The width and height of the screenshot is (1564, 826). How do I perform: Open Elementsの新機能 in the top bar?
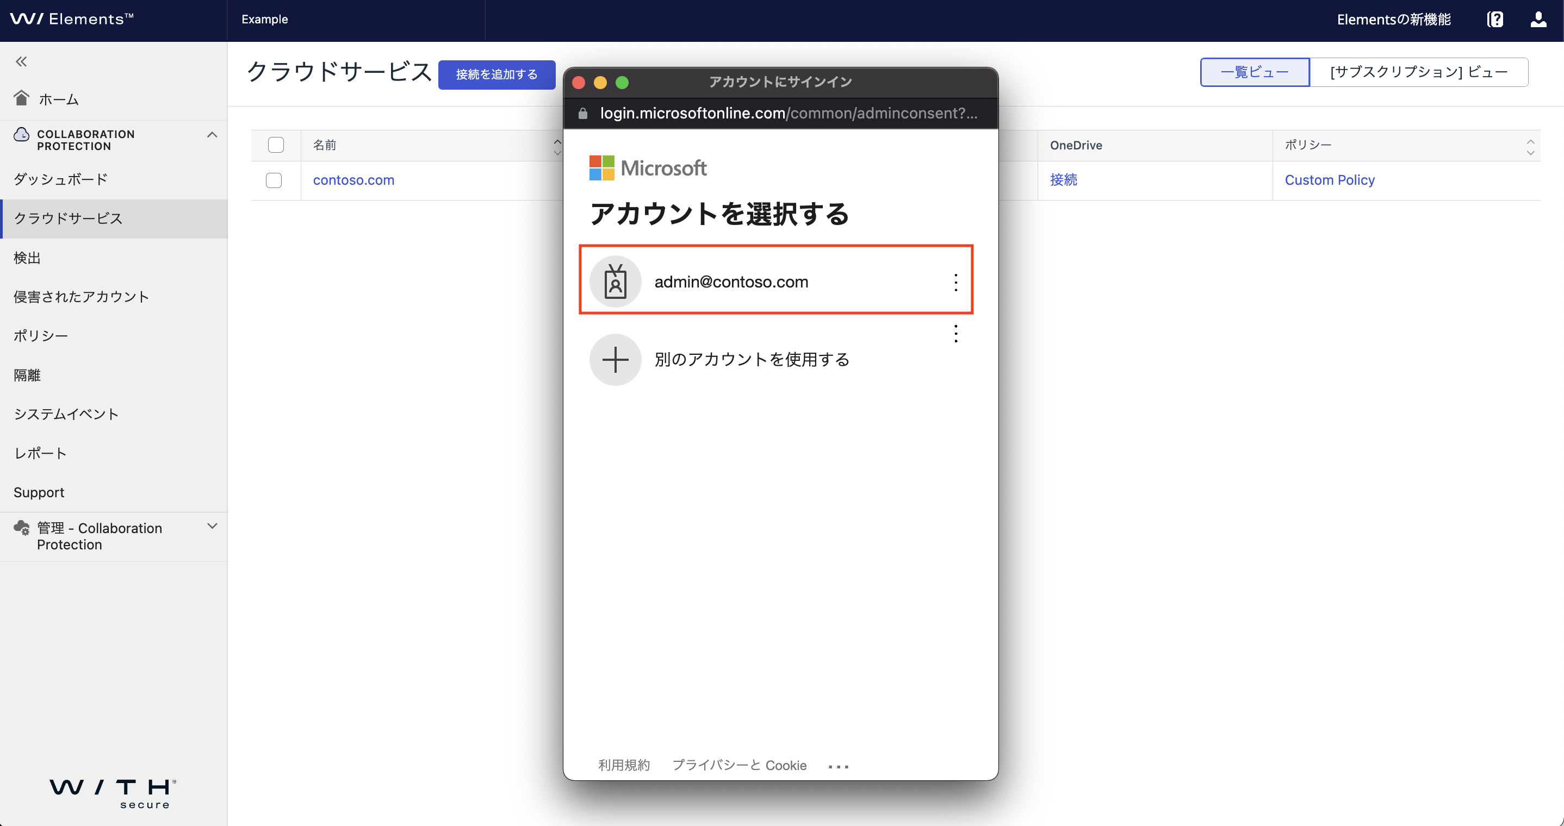(x=1393, y=20)
